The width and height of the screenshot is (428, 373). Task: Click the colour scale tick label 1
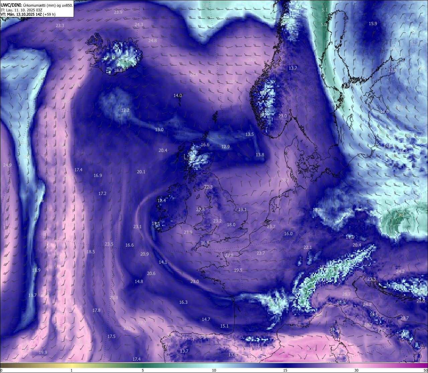72,370
